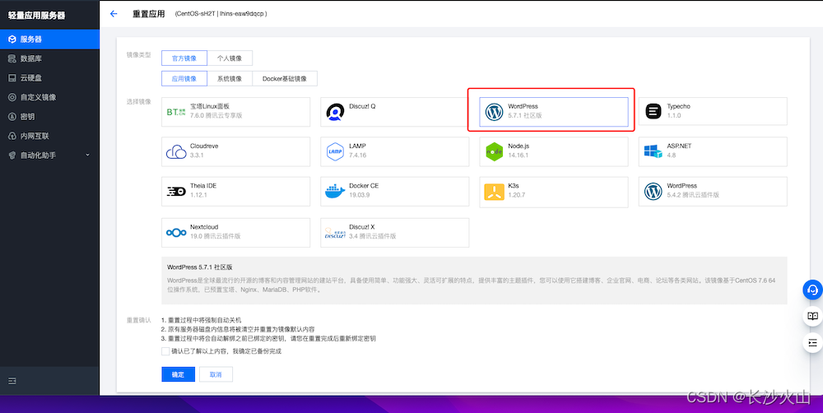Click the WordPress 5.4.2 logo icon
The image size is (823, 413).
[x=653, y=192]
